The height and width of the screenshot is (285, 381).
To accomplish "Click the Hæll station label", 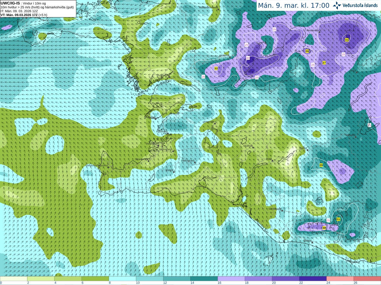I will 269,159.
